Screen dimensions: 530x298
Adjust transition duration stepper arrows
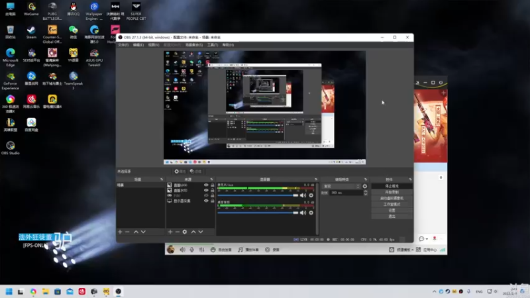coord(366,193)
